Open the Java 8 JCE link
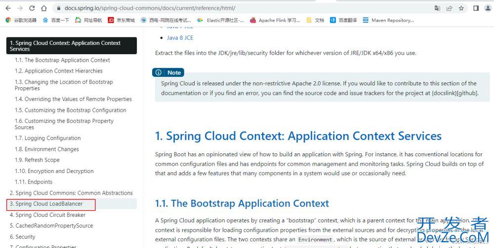494x248 pixels. 180,38
